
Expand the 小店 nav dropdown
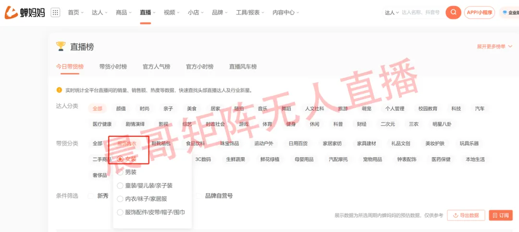pos(196,12)
